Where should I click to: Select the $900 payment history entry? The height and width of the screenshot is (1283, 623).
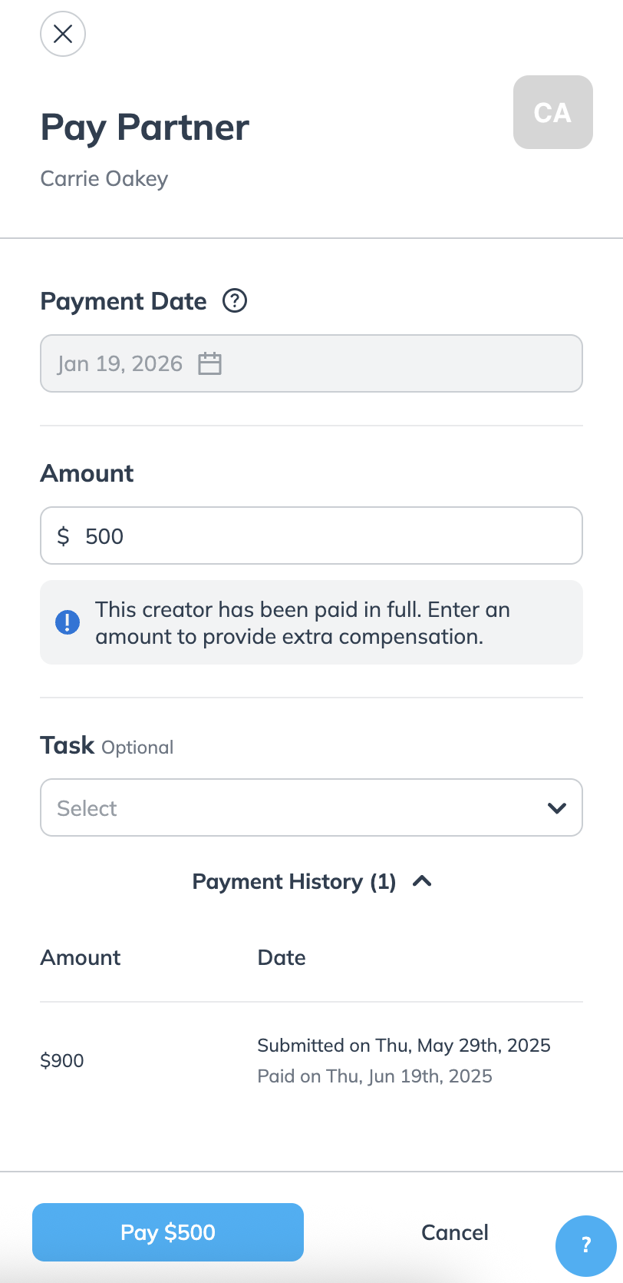tap(62, 1060)
